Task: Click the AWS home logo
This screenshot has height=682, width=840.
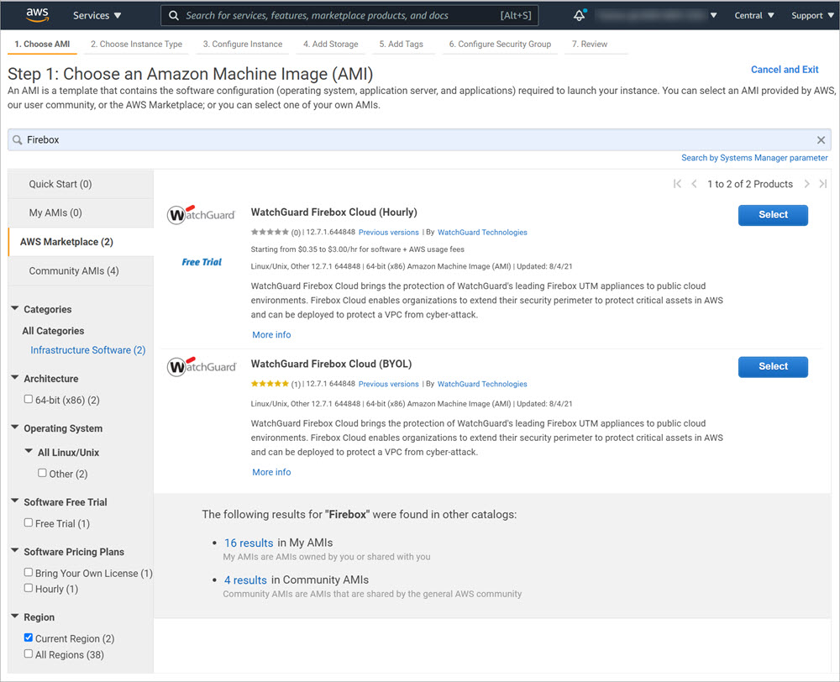Action: (x=36, y=14)
